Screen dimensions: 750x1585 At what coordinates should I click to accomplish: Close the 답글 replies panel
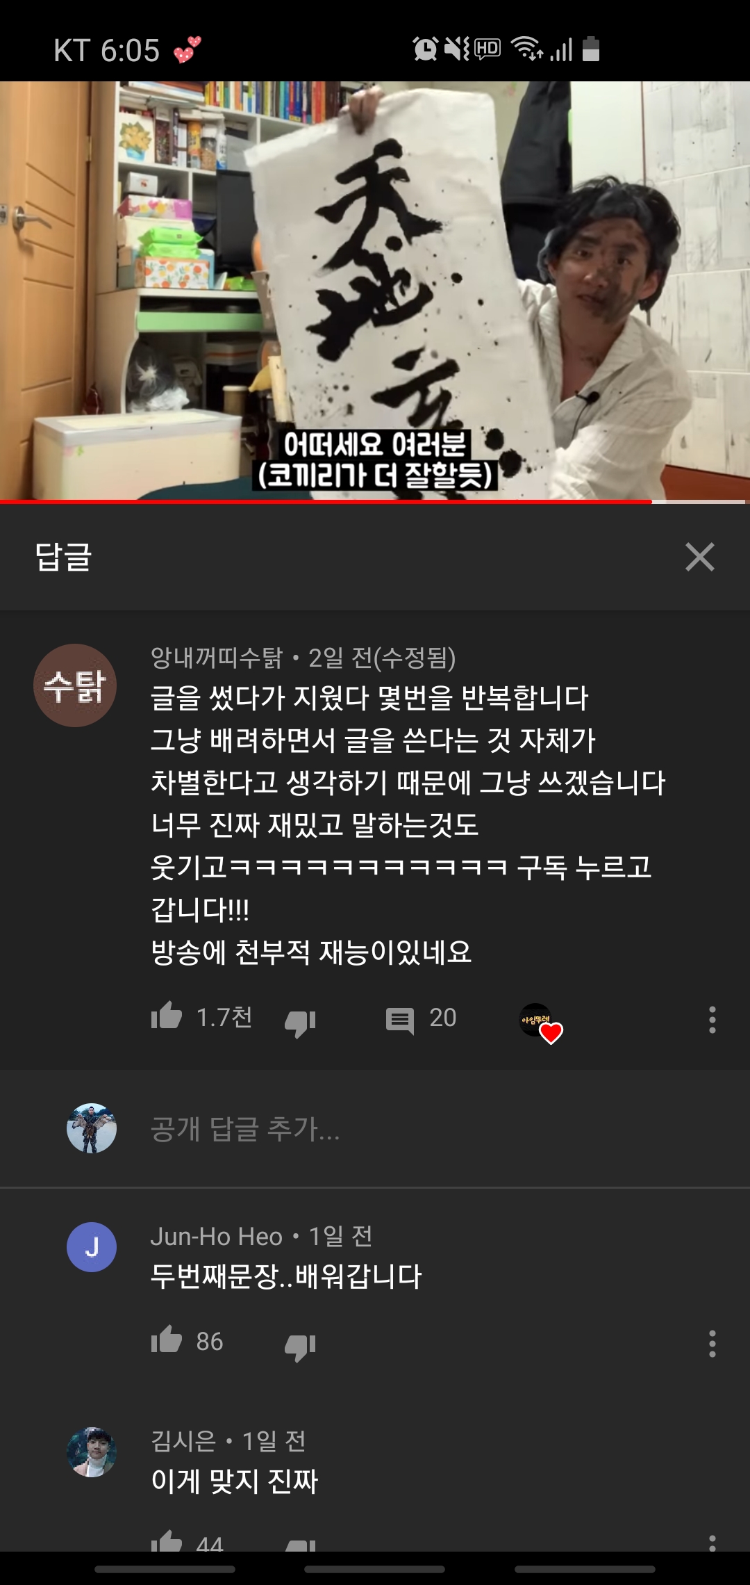[699, 557]
